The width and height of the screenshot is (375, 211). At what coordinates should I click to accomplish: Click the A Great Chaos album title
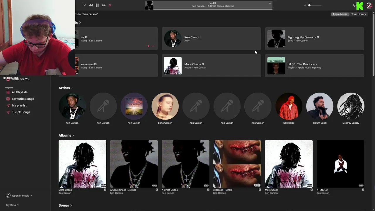[170, 190]
